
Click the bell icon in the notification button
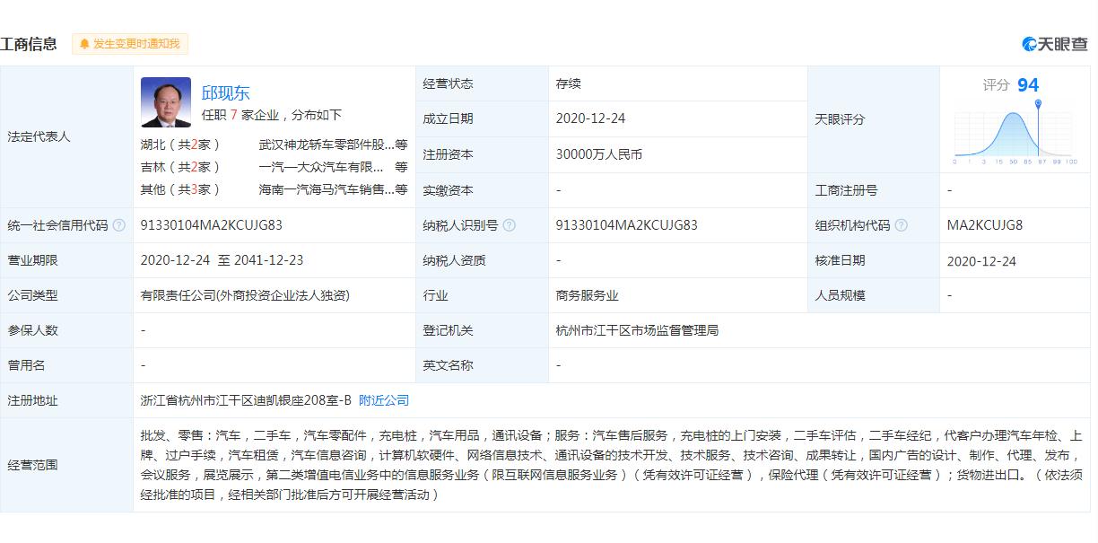(x=85, y=44)
